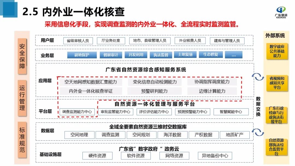Select the 空间地理 data box
This screenshot has height=166, width=295.
point(79,135)
